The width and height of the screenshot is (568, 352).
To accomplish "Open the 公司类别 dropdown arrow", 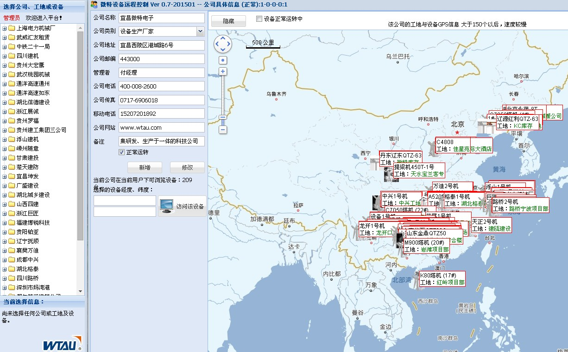I will tap(200, 31).
